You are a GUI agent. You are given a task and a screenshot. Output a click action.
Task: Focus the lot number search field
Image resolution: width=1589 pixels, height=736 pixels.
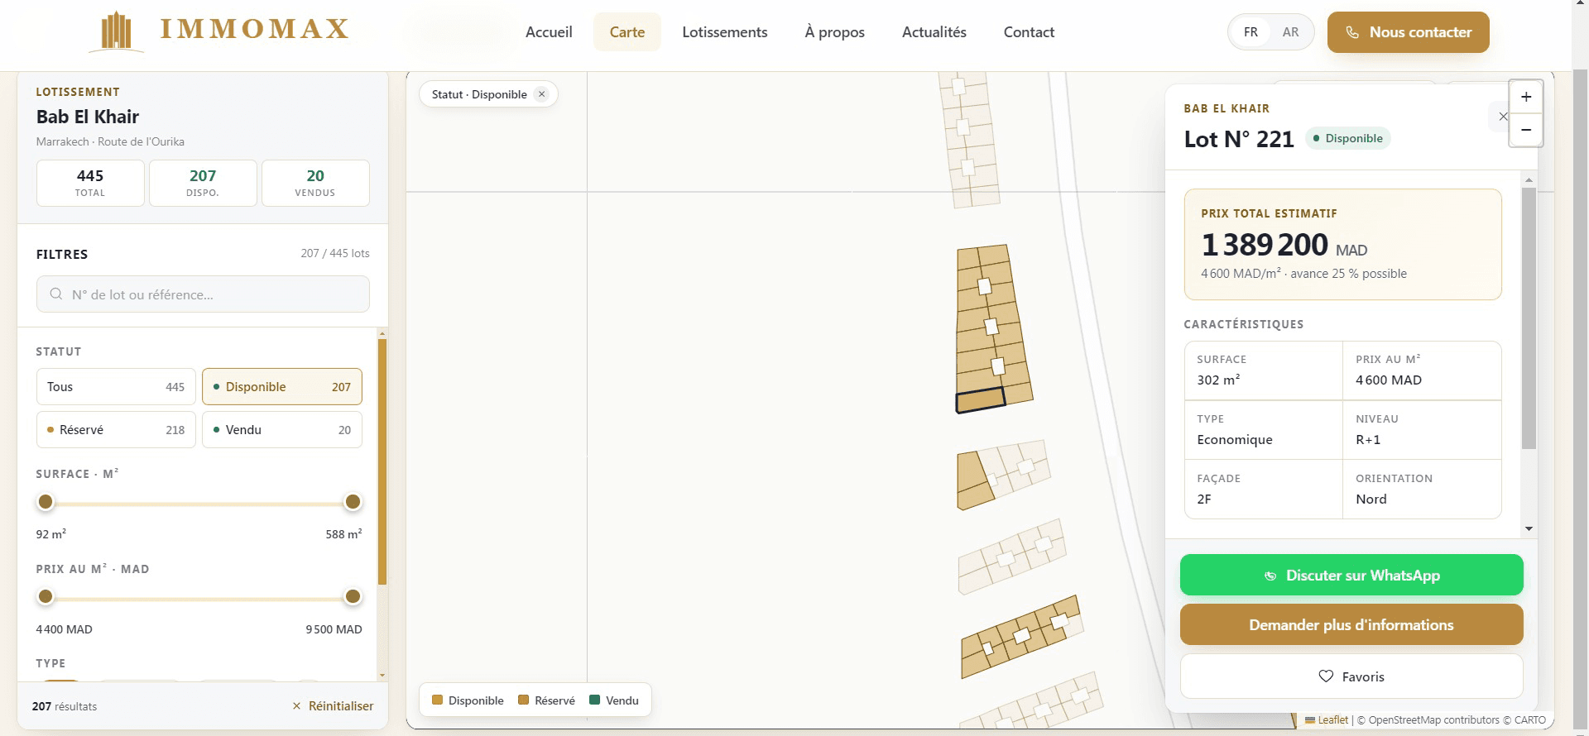pos(203,294)
